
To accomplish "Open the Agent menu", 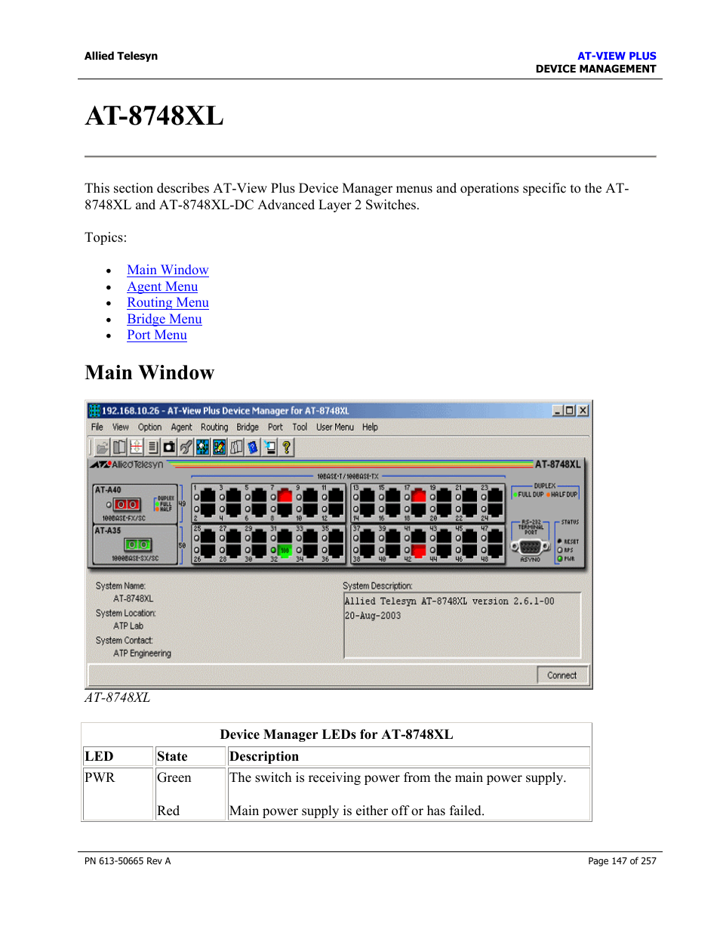I will (x=181, y=427).
